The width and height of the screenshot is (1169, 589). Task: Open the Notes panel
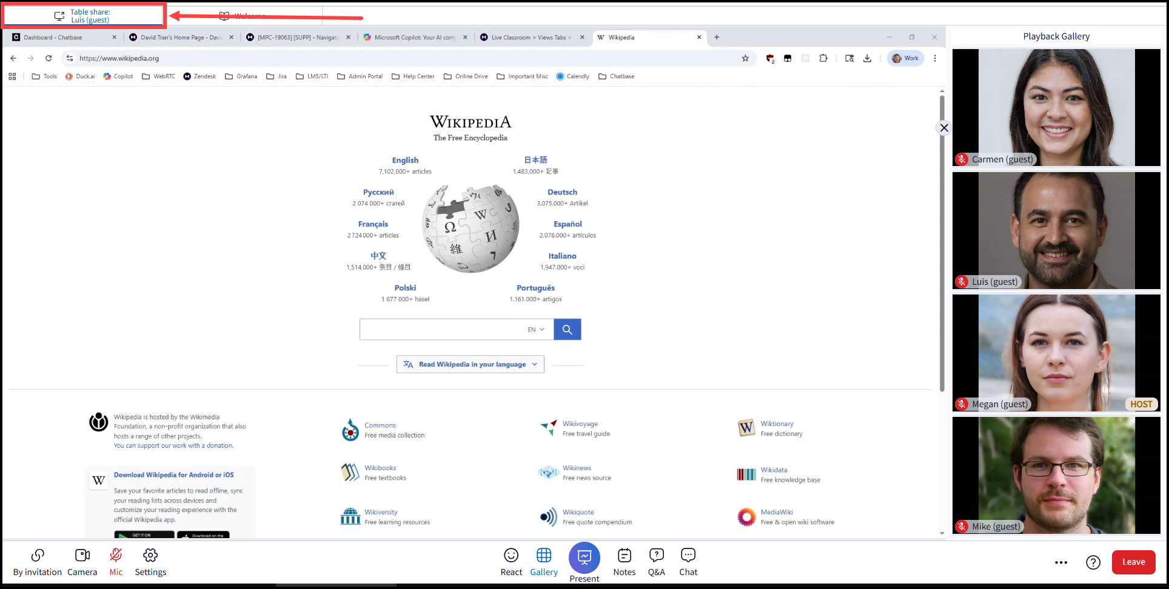point(624,562)
